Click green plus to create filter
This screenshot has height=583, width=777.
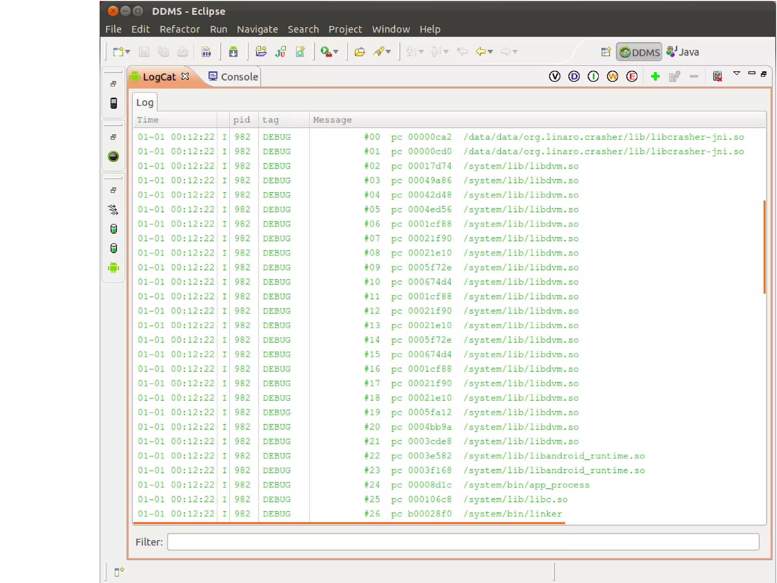(x=655, y=76)
